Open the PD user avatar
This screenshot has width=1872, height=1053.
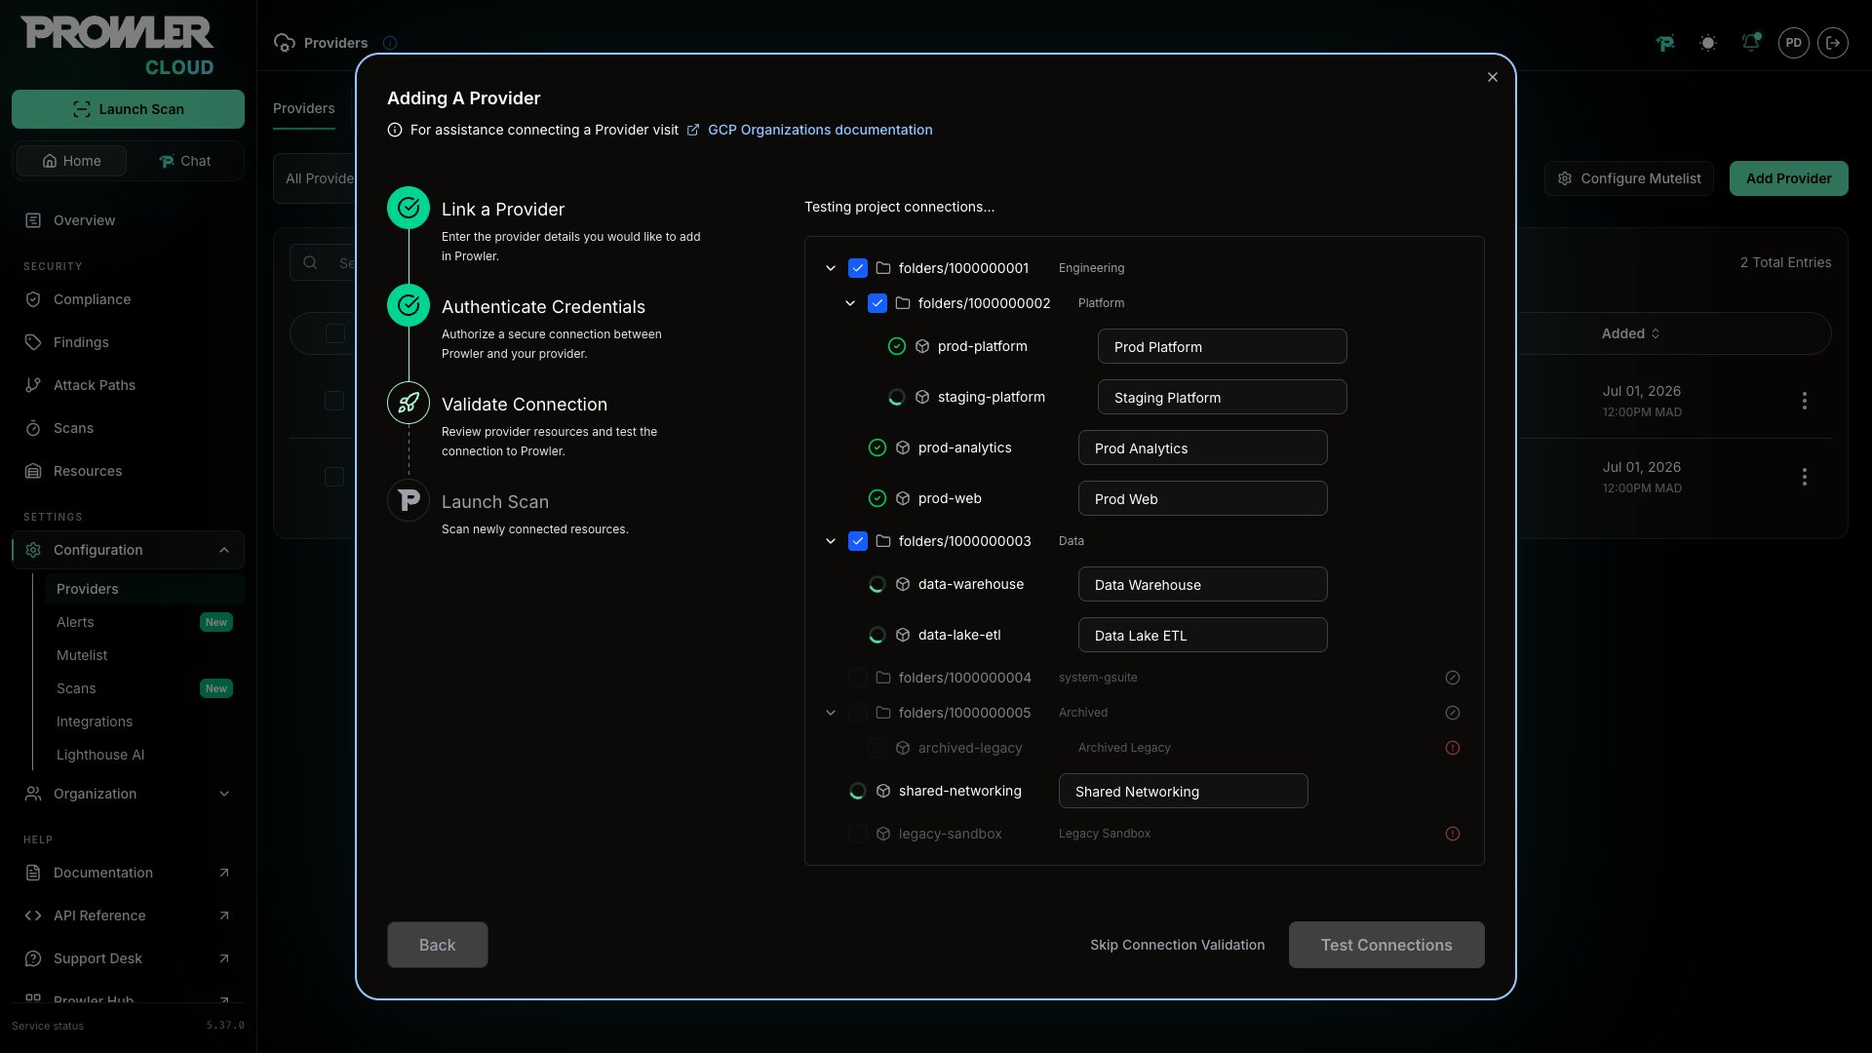(1794, 43)
